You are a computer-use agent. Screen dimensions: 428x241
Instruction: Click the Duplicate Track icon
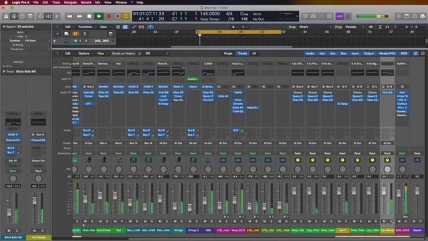pyautogui.click(x=66, y=34)
